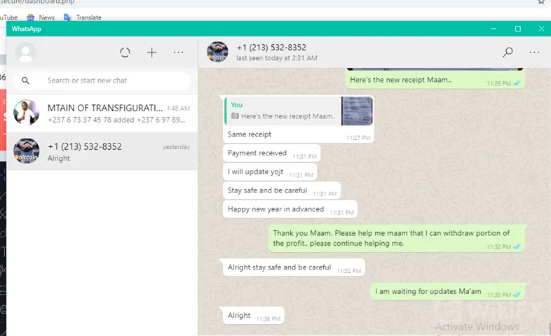Close the WhatsApp window

541,29
